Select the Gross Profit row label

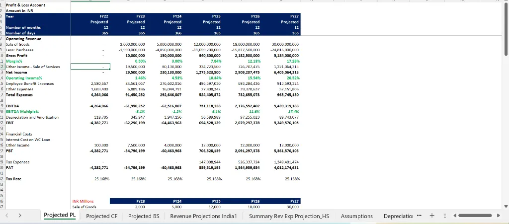[x=19, y=56]
